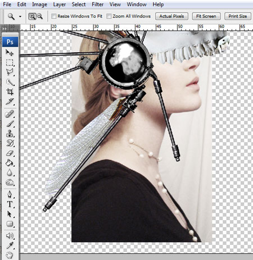Open the Filter menu
This screenshot has height=260, width=253.
click(97, 4)
